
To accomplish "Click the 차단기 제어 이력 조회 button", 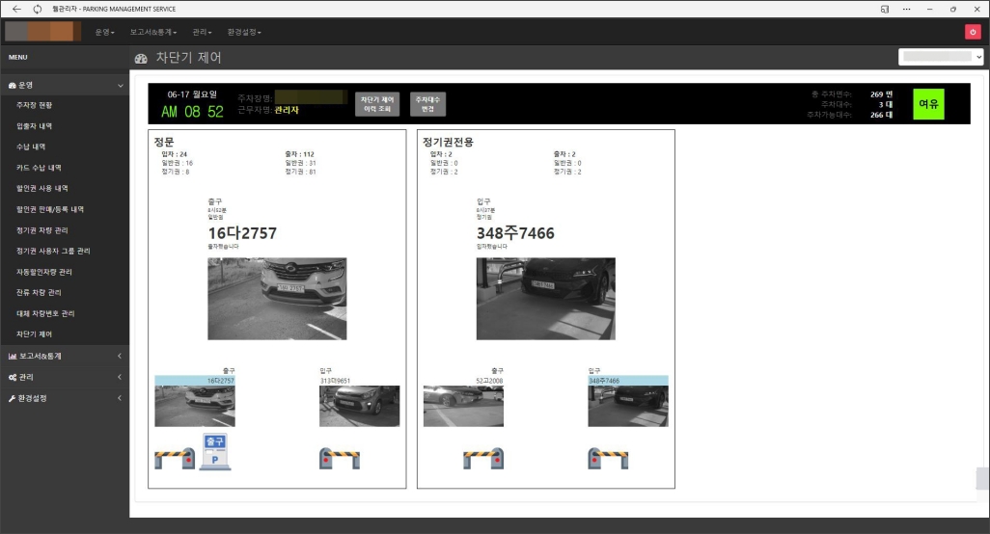I will pos(377,104).
